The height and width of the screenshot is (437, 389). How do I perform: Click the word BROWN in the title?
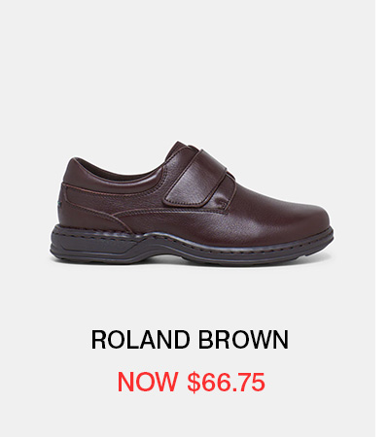pyautogui.click(x=243, y=340)
